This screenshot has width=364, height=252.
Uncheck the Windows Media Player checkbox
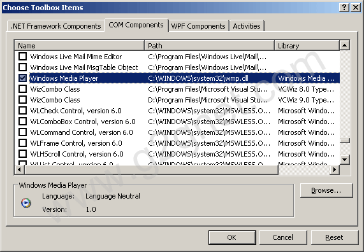coord(22,78)
